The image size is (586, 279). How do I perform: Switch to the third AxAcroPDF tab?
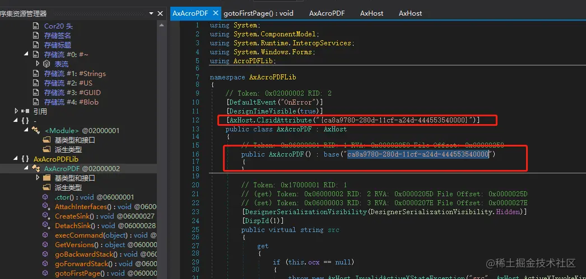click(327, 13)
